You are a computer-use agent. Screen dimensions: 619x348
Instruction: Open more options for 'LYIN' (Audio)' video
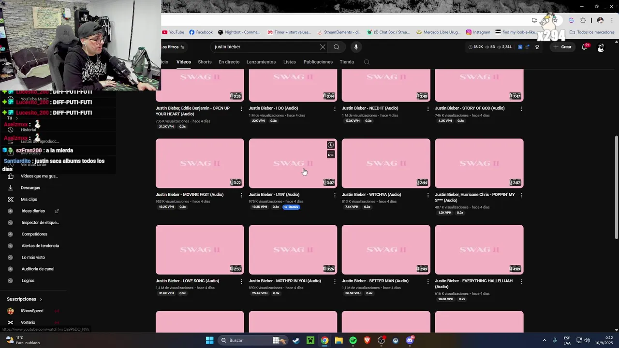[335, 195]
